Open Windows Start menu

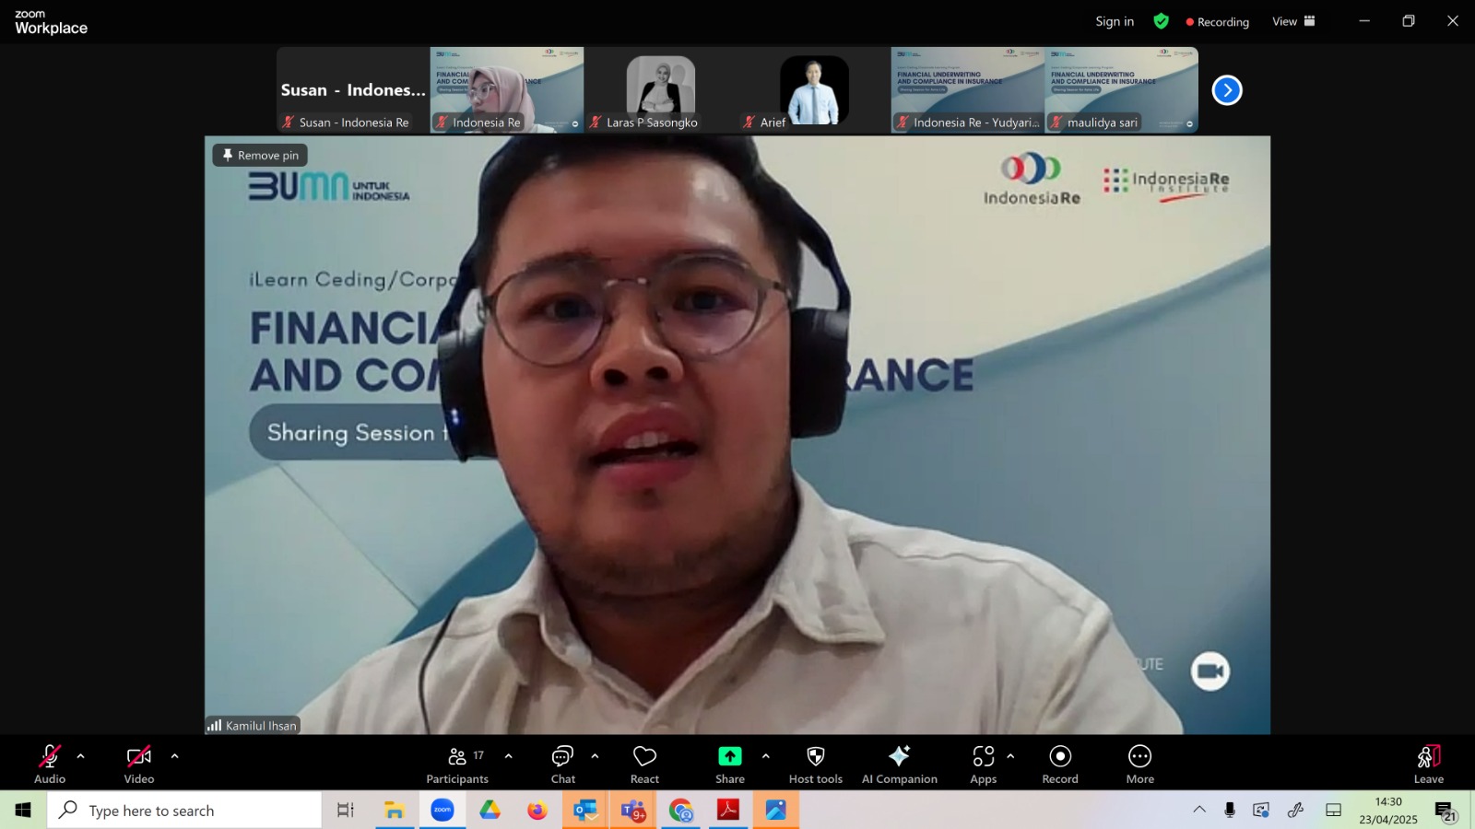coord(23,811)
